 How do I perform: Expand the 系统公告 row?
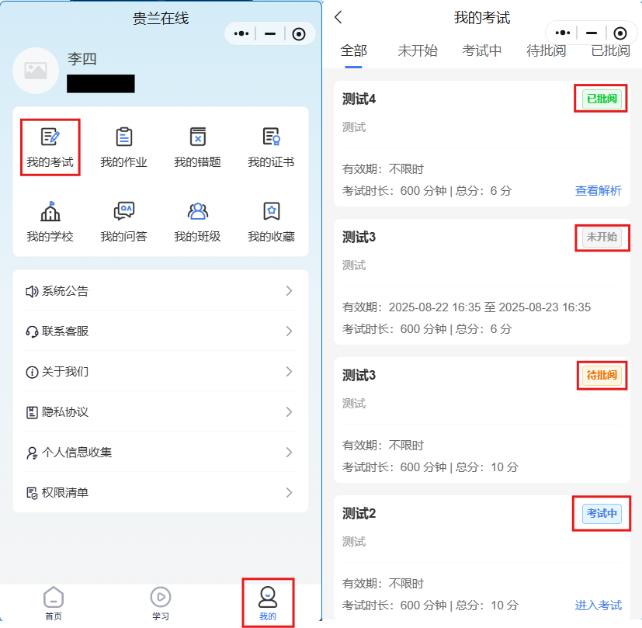pos(161,291)
